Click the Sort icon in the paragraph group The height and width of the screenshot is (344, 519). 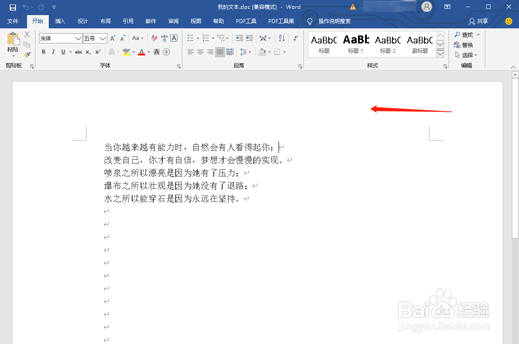[x=282, y=39]
